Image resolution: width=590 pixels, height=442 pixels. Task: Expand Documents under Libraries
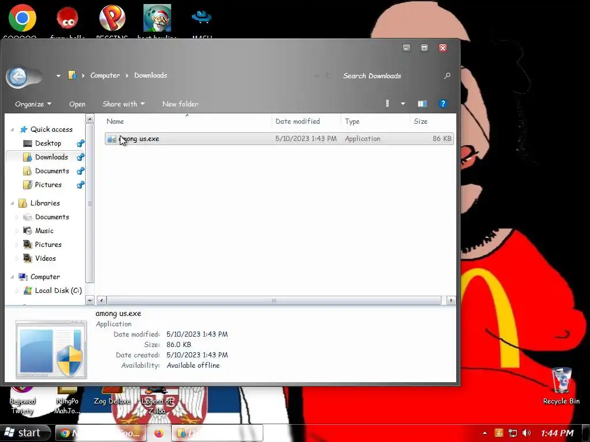point(17,217)
